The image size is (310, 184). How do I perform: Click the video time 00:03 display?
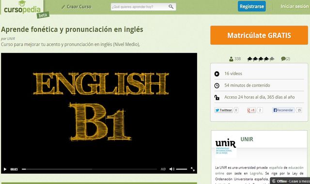tap(14, 169)
